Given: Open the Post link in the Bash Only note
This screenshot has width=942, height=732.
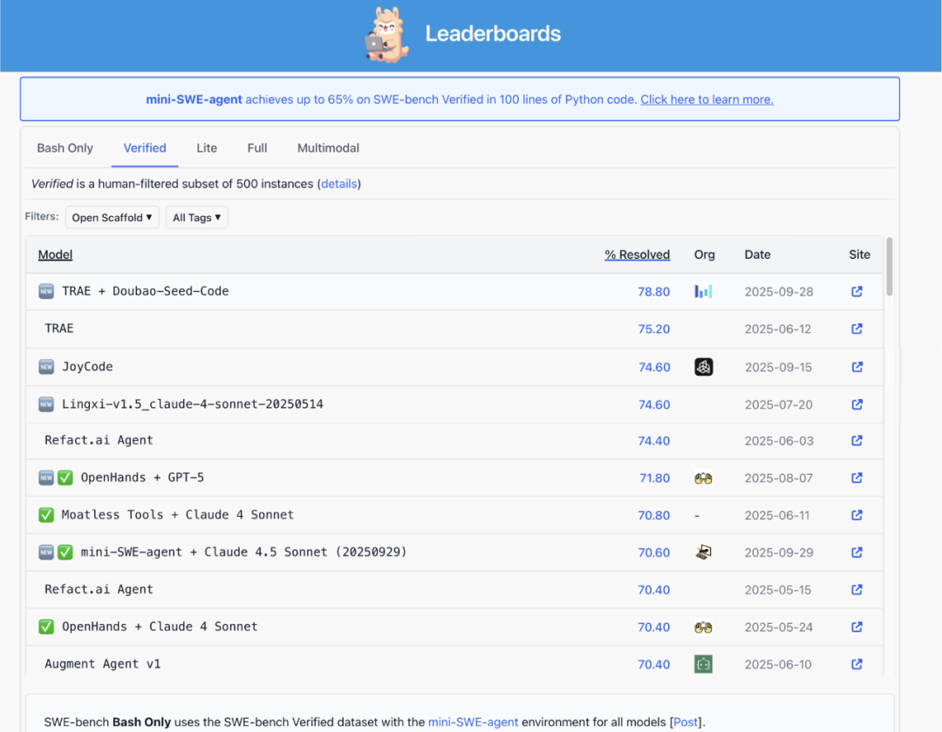Looking at the screenshot, I should click(x=686, y=722).
